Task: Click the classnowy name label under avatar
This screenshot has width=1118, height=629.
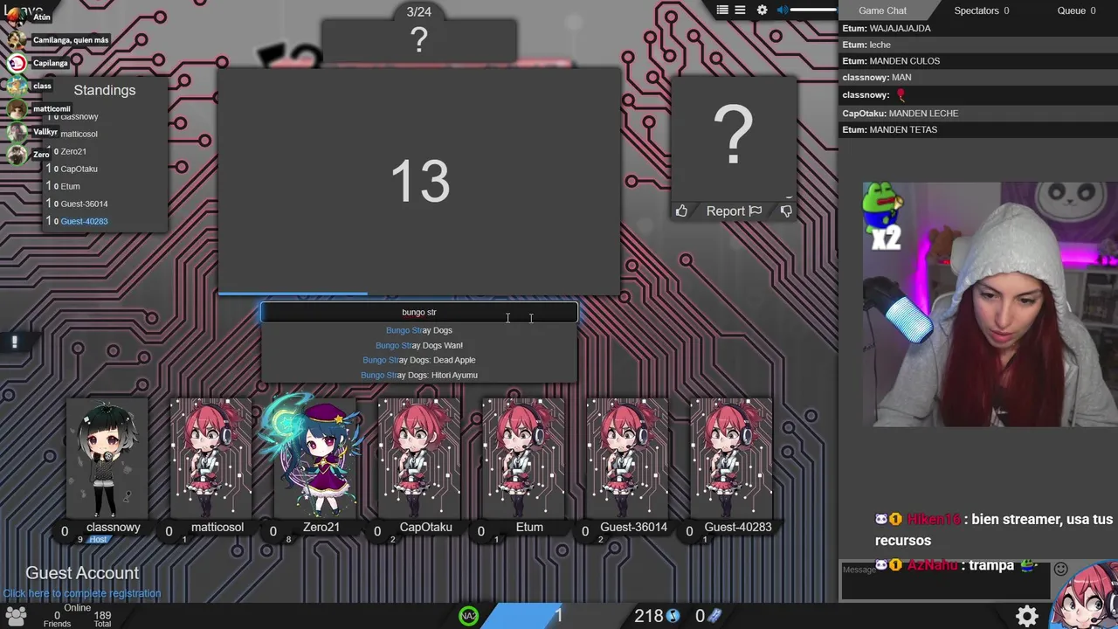Action: tap(114, 527)
